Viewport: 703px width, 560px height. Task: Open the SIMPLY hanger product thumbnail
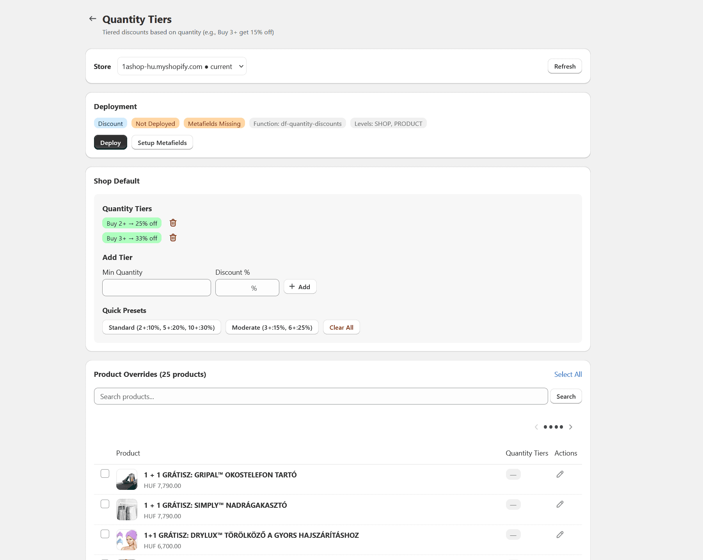(x=127, y=509)
